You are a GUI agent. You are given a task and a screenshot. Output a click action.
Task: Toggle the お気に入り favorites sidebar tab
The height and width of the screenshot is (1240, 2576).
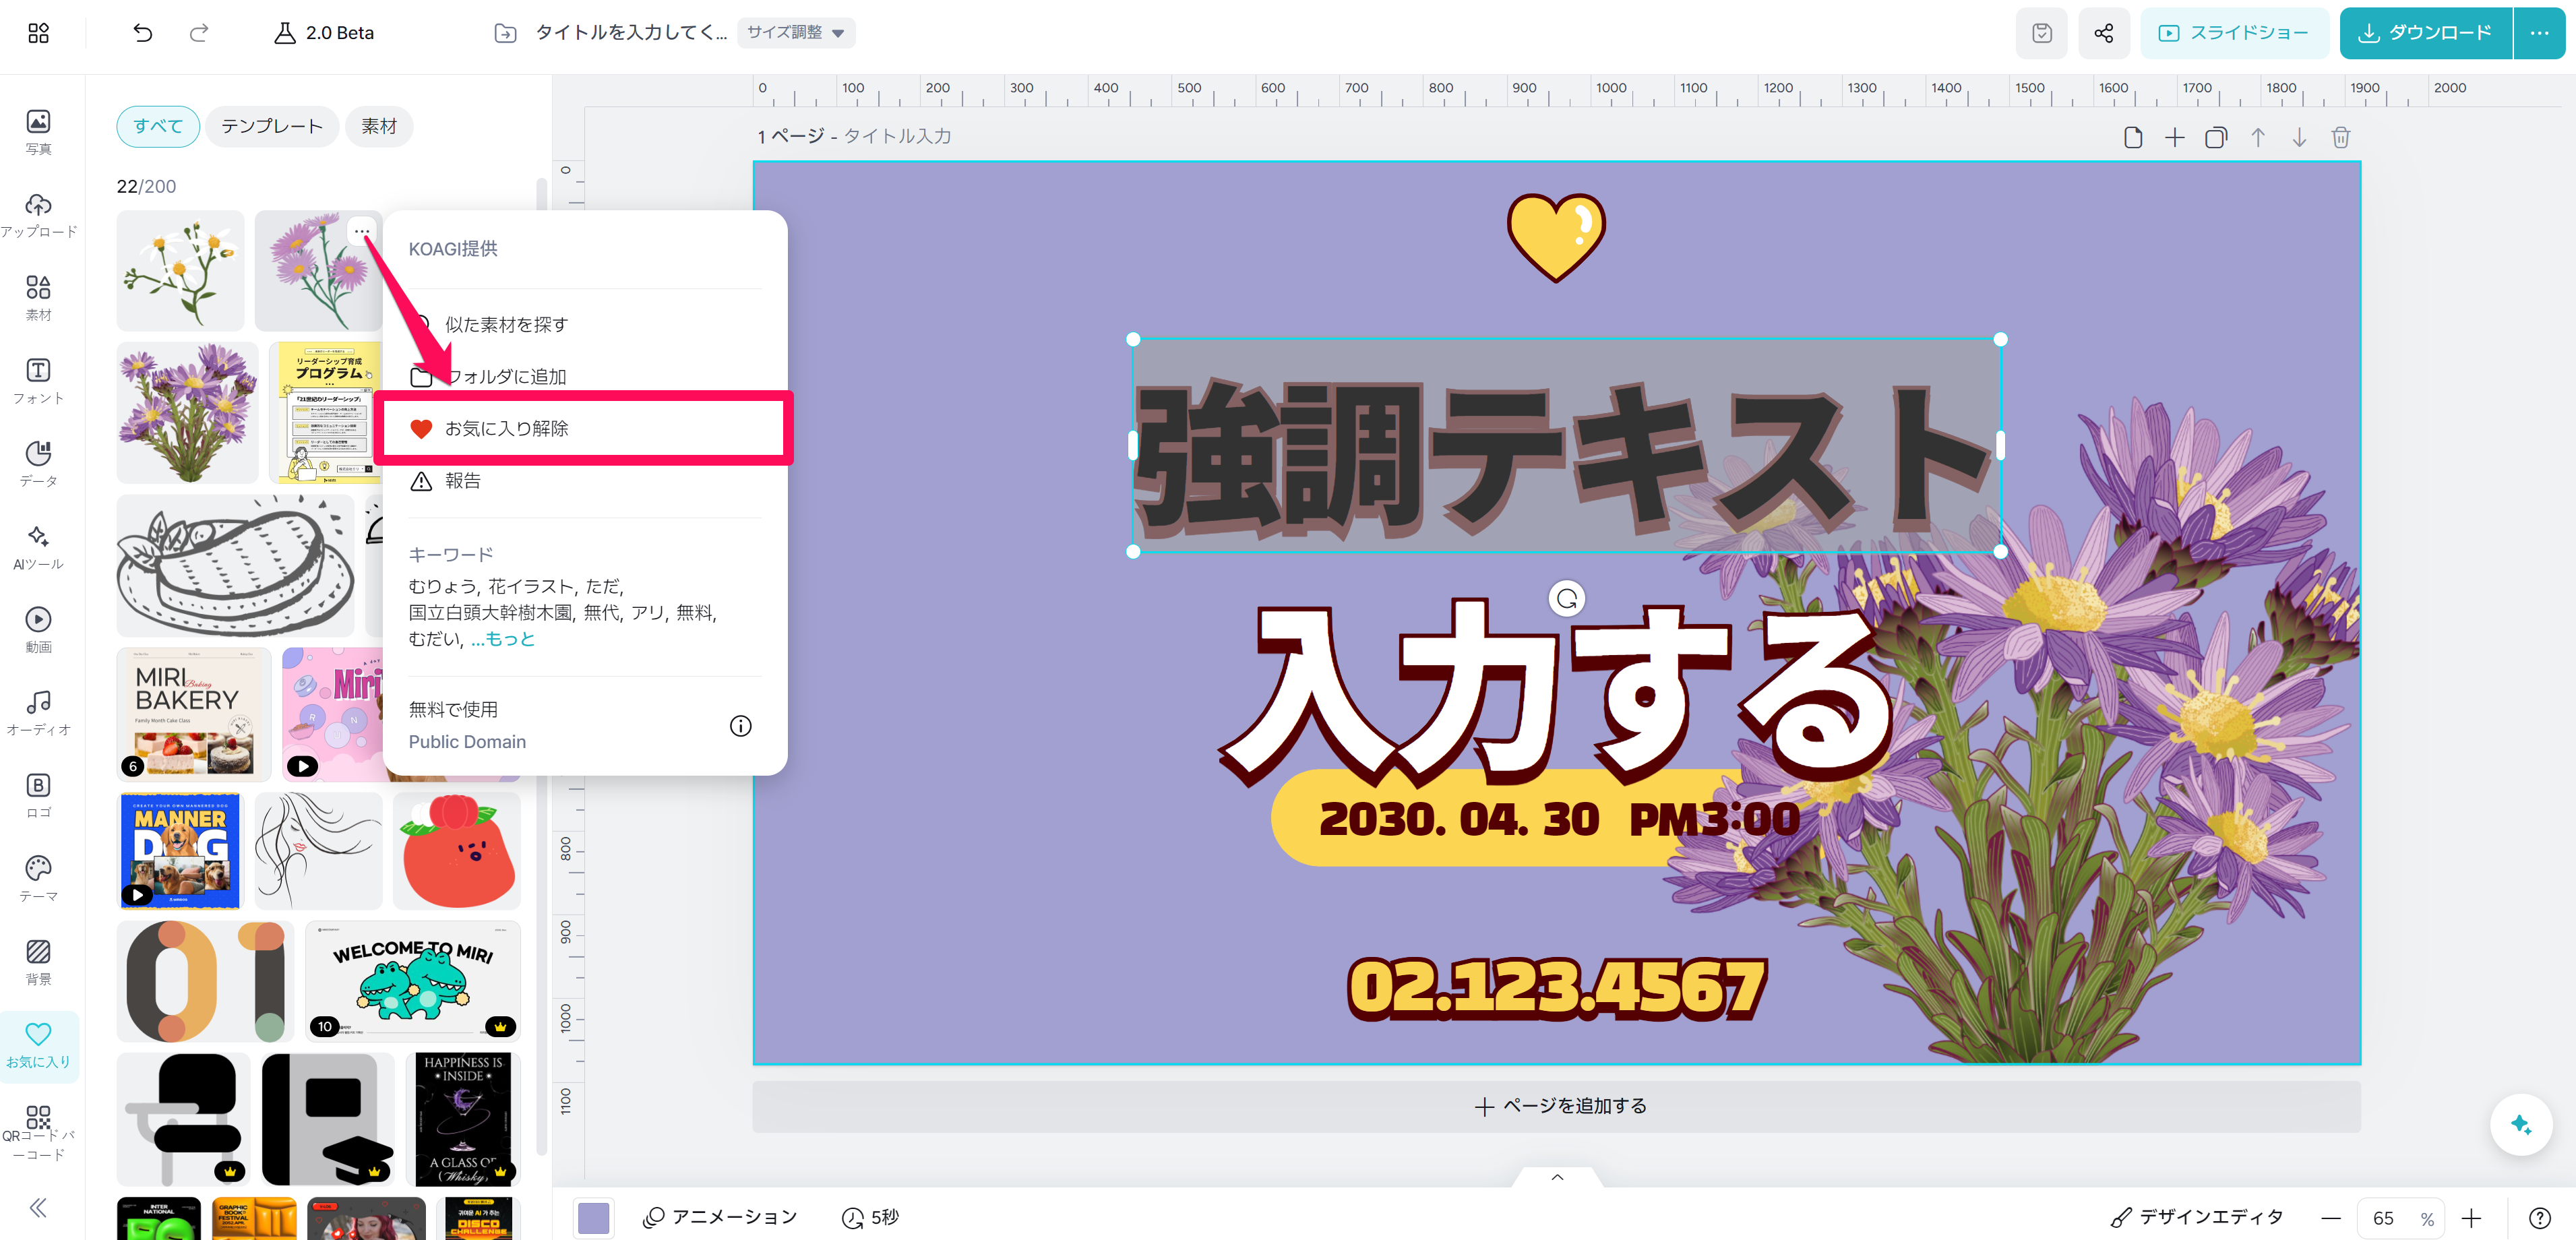[x=38, y=1045]
